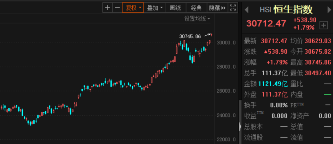The width and height of the screenshot is (333, 144).
Task: Open the 叠加 overlay dropdown
Action: 154,8
